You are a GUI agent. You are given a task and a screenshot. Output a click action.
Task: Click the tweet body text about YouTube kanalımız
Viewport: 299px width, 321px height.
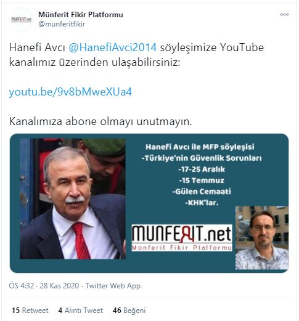click(x=136, y=55)
